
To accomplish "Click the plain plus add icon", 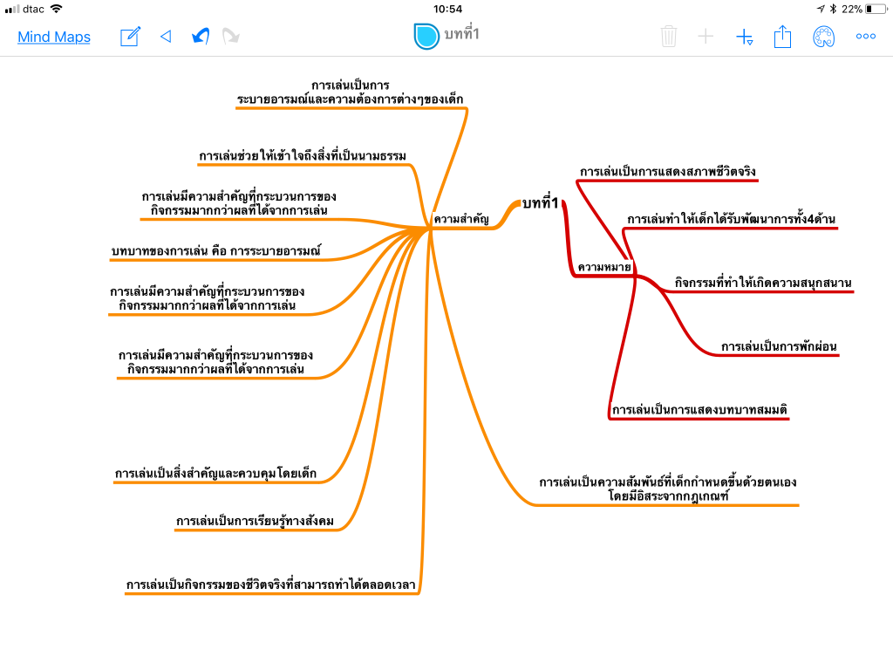I will pos(706,37).
